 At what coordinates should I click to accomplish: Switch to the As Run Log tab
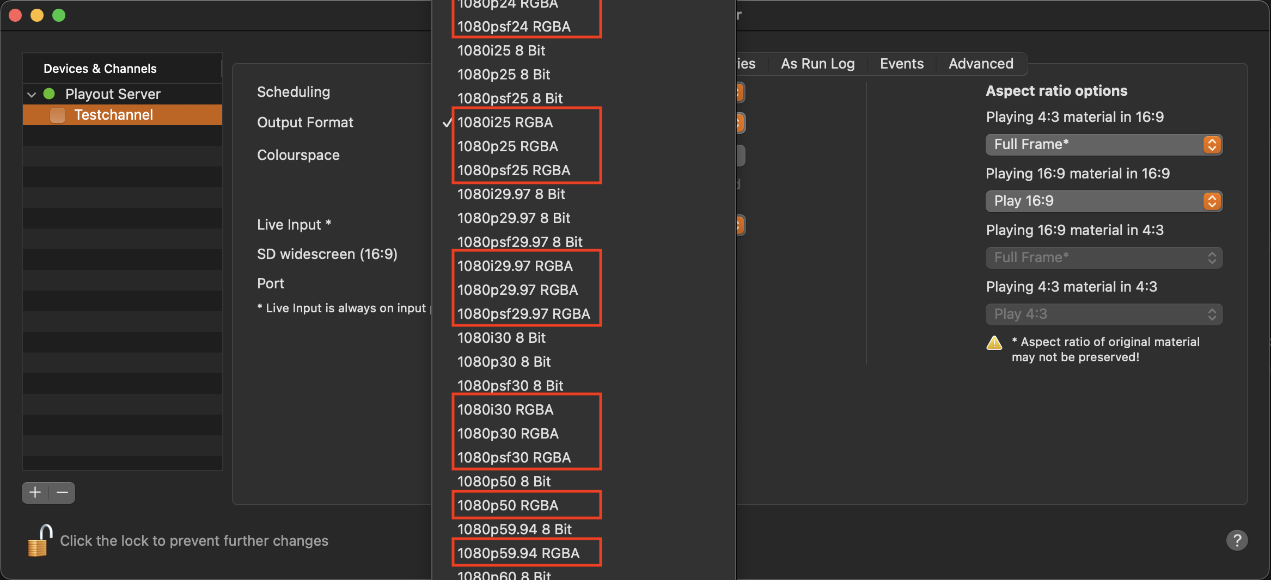[x=817, y=64]
